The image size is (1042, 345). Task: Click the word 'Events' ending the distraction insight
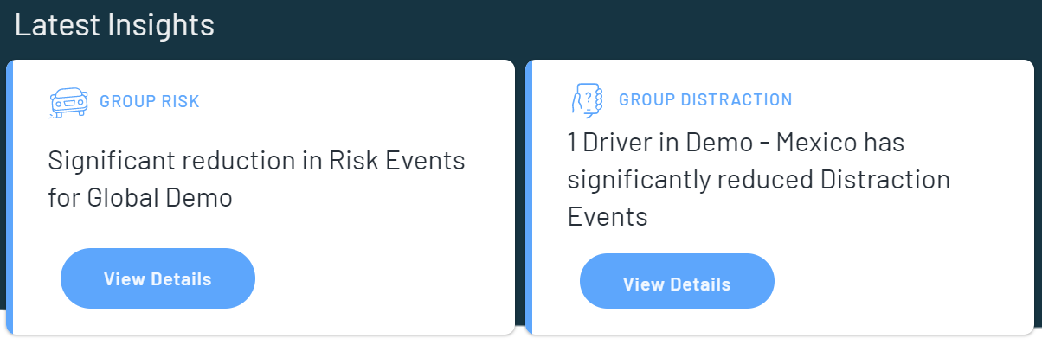[608, 216]
